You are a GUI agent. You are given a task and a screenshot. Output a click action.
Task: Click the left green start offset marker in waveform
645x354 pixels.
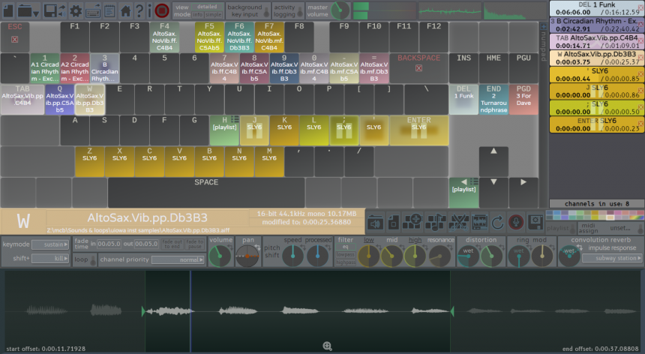pos(143,311)
